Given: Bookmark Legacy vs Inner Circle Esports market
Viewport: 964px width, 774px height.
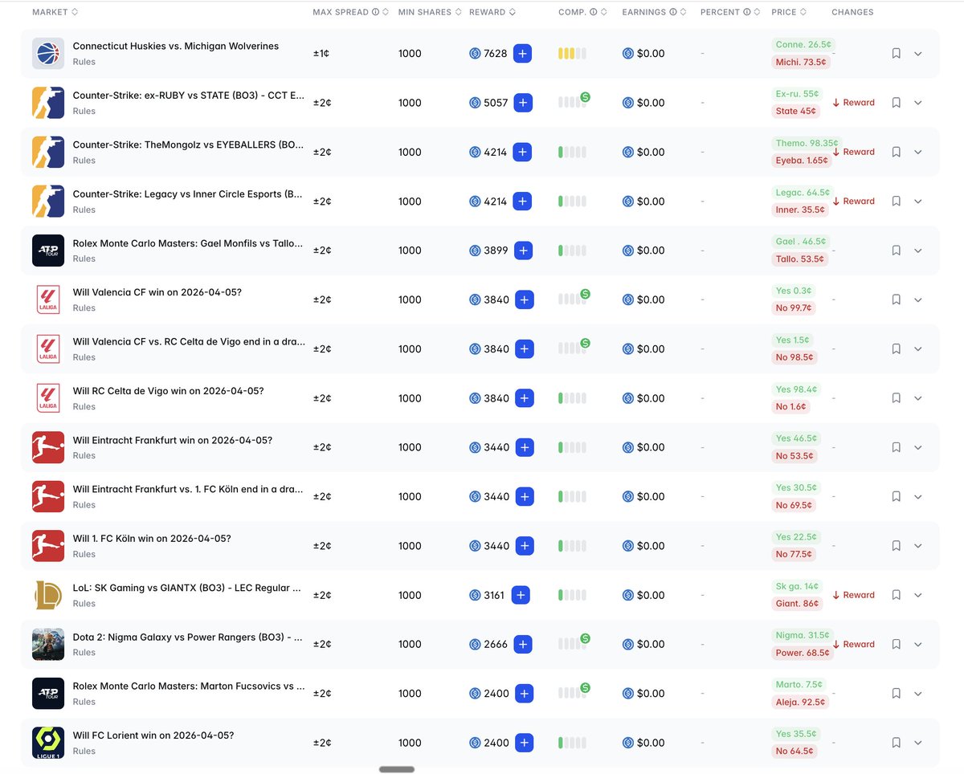Looking at the screenshot, I should coord(896,202).
